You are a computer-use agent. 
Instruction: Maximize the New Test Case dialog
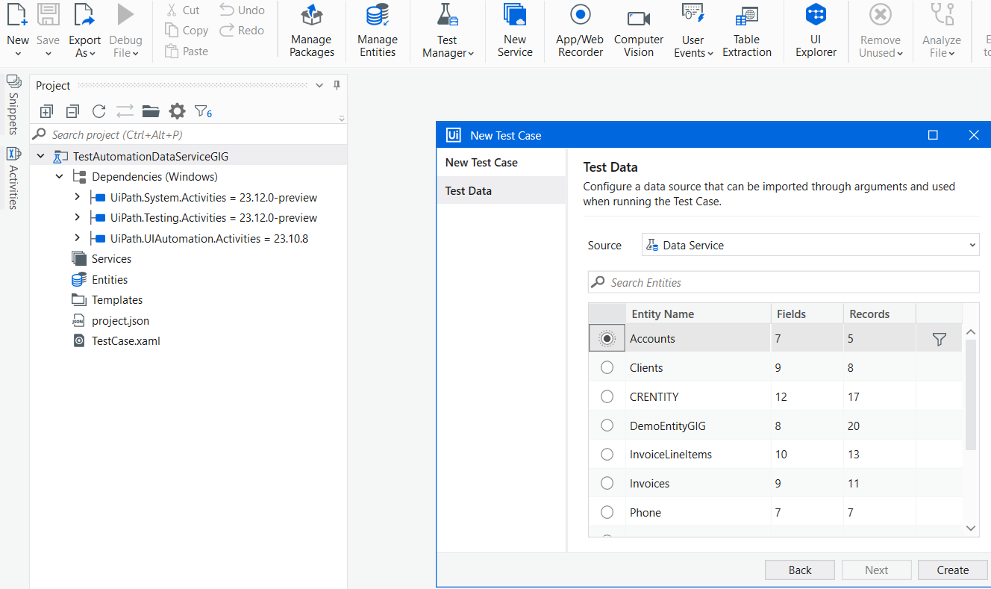click(x=933, y=135)
